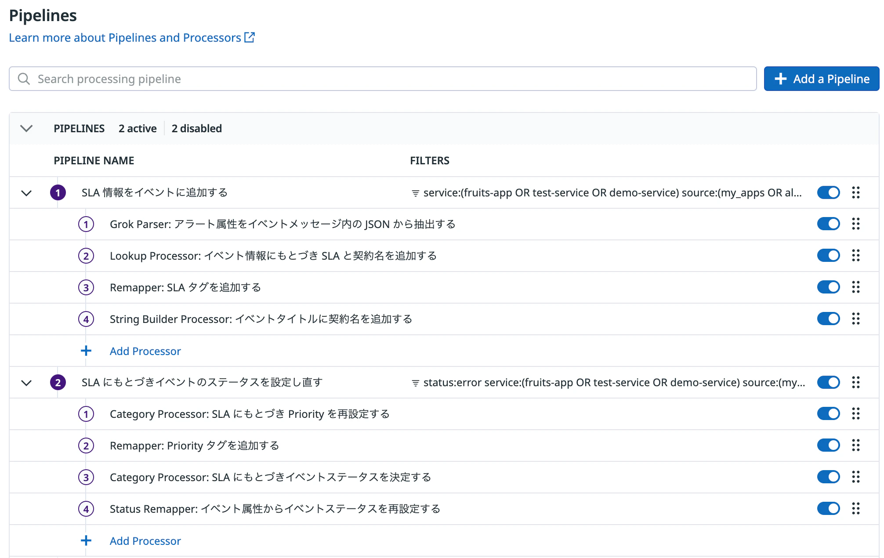This screenshot has height=558, width=884.
Task: Disable Remapper: SLA タグを追加する toggle
Action: pos(828,287)
